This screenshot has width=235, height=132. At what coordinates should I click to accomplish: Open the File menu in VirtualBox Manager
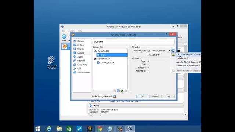click(x=64, y=31)
